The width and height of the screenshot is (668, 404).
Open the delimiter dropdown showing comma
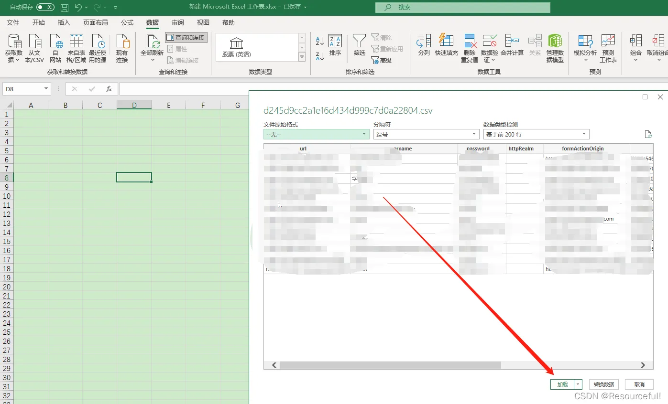tap(426, 135)
